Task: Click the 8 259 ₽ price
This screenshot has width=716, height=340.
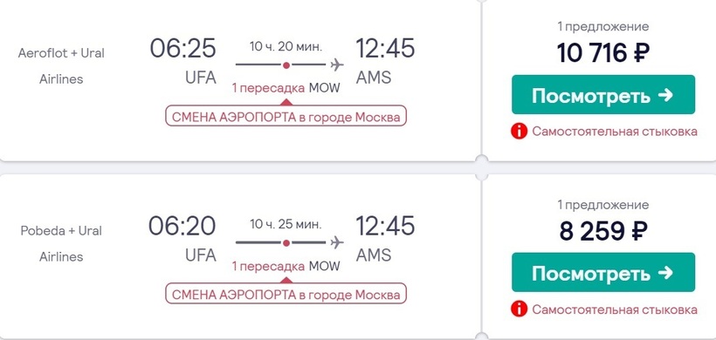Action: click(x=603, y=231)
